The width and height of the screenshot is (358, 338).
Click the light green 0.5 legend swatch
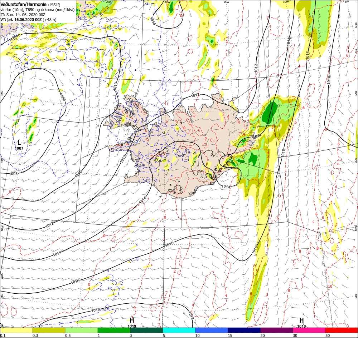pos(82,330)
